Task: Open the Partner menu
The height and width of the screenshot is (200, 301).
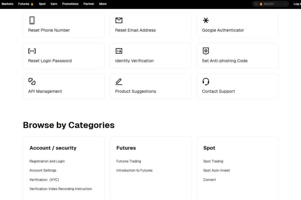Action: (x=89, y=4)
